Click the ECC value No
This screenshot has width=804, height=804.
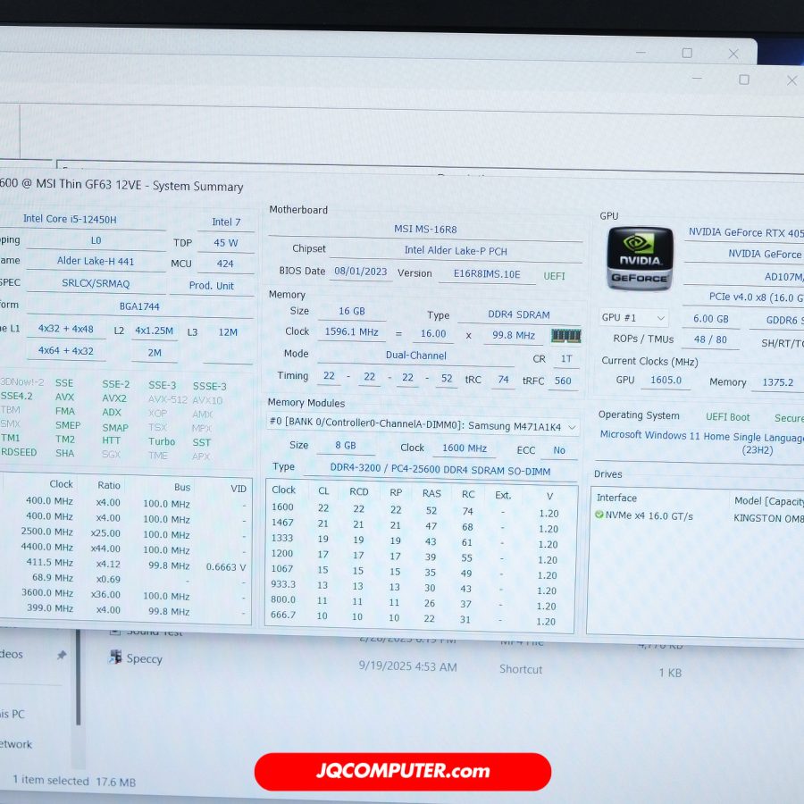(559, 450)
